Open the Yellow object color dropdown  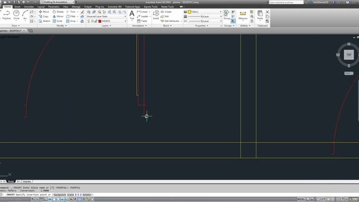pos(205,12)
